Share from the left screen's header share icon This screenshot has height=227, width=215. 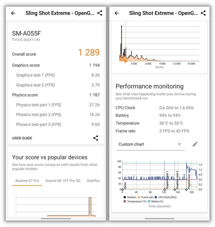point(100,13)
